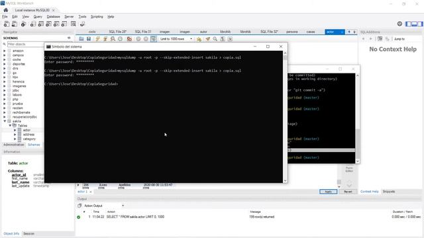Viewport: 424px width, 238px height.
Task: Click scrollbar up arrow in git terminal window
Action: tap(358, 76)
